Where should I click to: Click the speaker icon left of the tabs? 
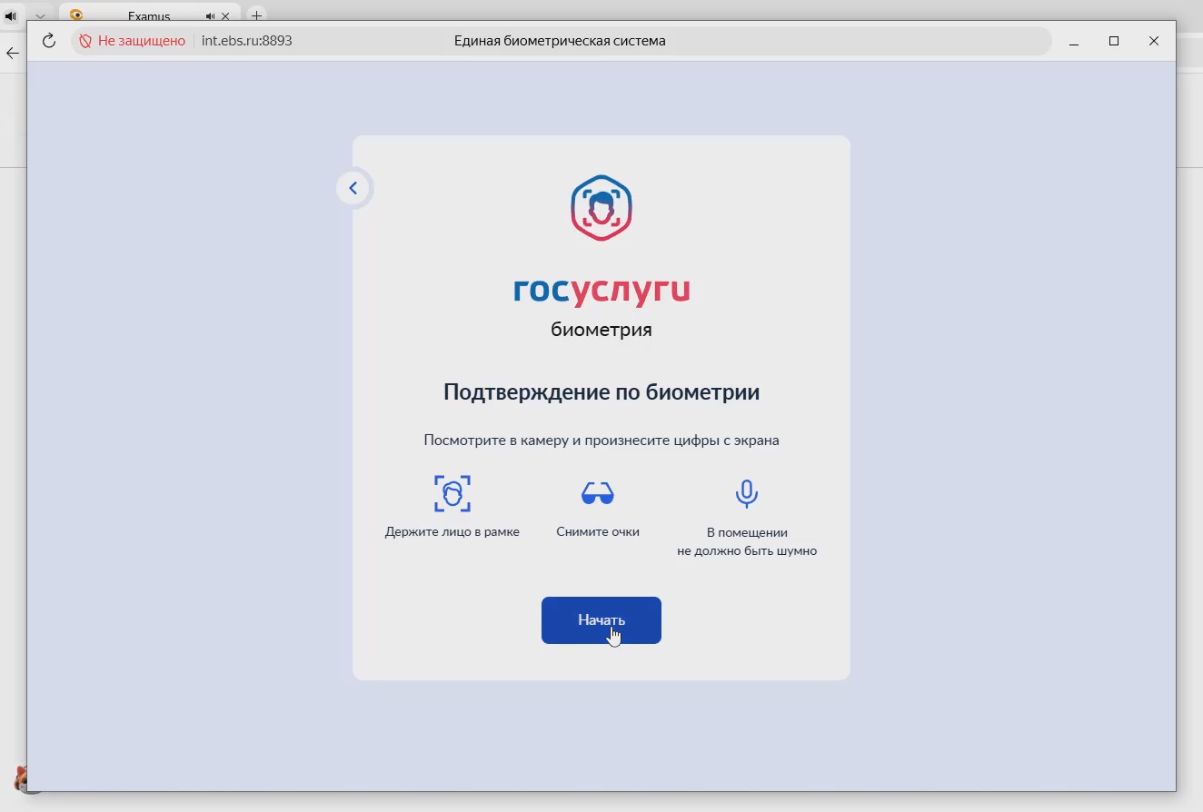point(11,16)
